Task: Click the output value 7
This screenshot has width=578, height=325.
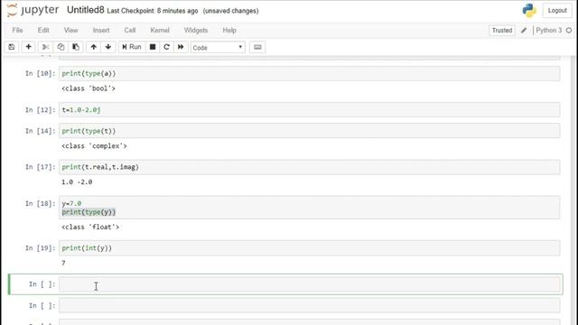Action: click(63, 263)
